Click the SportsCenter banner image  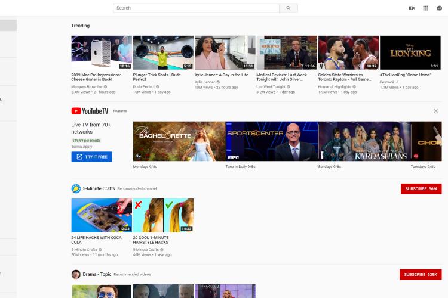click(272, 141)
